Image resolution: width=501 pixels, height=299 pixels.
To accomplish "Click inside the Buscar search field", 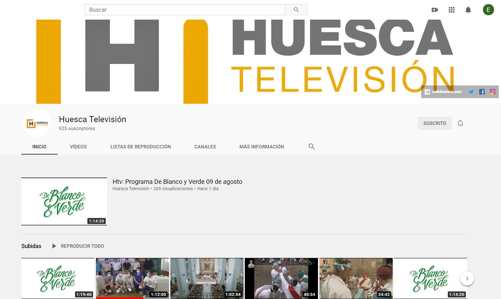I will [185, 10].
